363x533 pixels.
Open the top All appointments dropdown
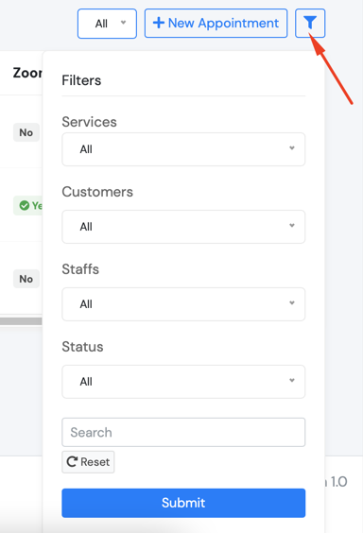(x=107, y=24)
